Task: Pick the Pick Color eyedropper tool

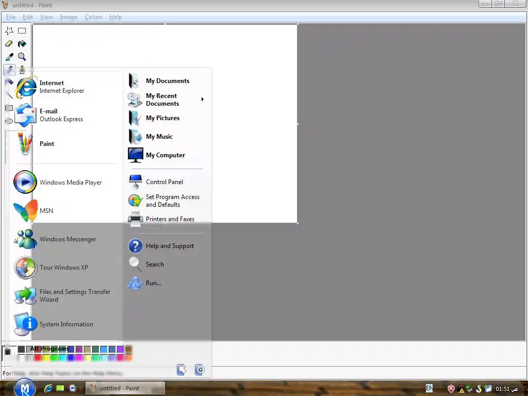Action: tap(9, 57)
